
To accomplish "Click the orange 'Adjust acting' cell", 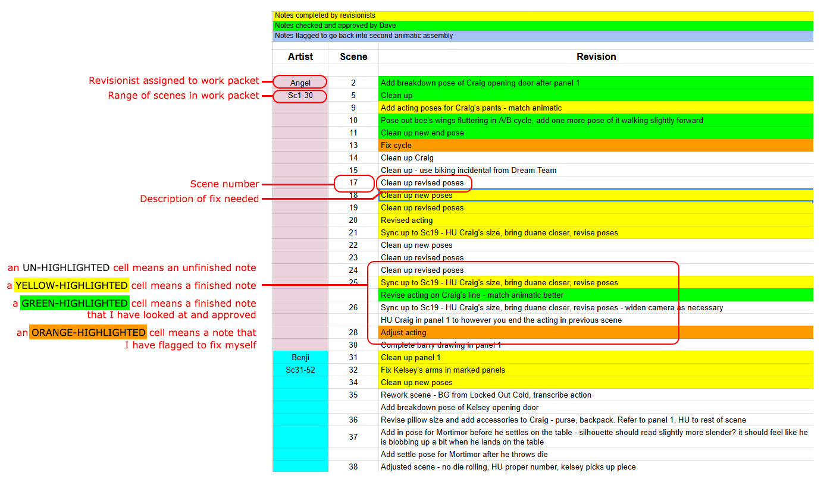I will pyautogui.click(x=596, y=332).
